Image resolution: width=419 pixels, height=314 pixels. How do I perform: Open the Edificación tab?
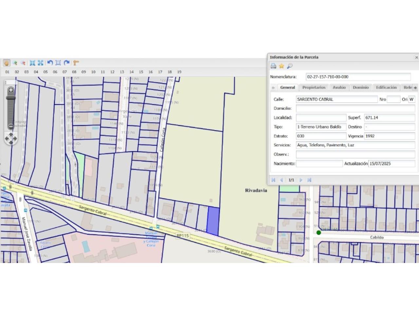pos(386,87)
